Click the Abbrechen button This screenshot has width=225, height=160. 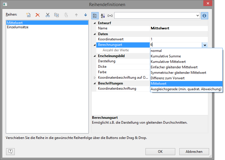(x=194, y=152)
